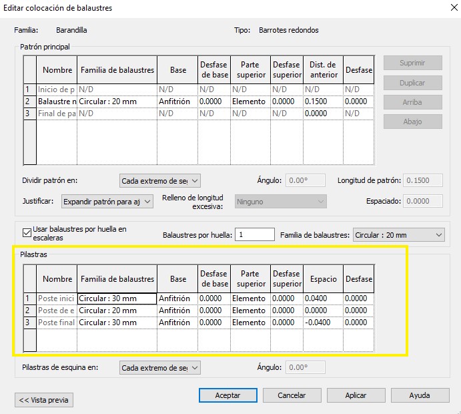Click Poste de esquina Circular 20 mm cell

click(117, 310)
